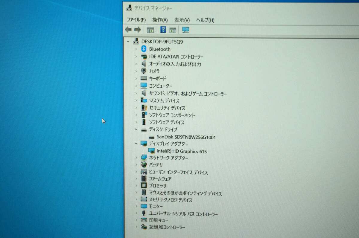Click the デバイス マネージャー window title icon
This screenshot has height=238, width=359.
[129, 7]
